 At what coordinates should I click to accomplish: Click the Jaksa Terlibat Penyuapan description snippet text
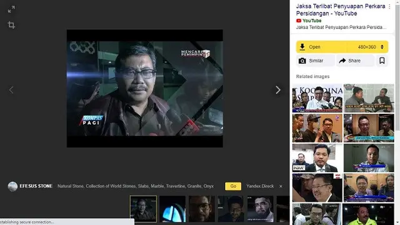[x=341, y=27]
